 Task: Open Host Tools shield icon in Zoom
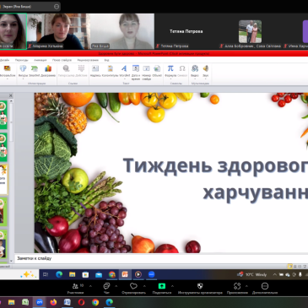click(x=200, y=286)
